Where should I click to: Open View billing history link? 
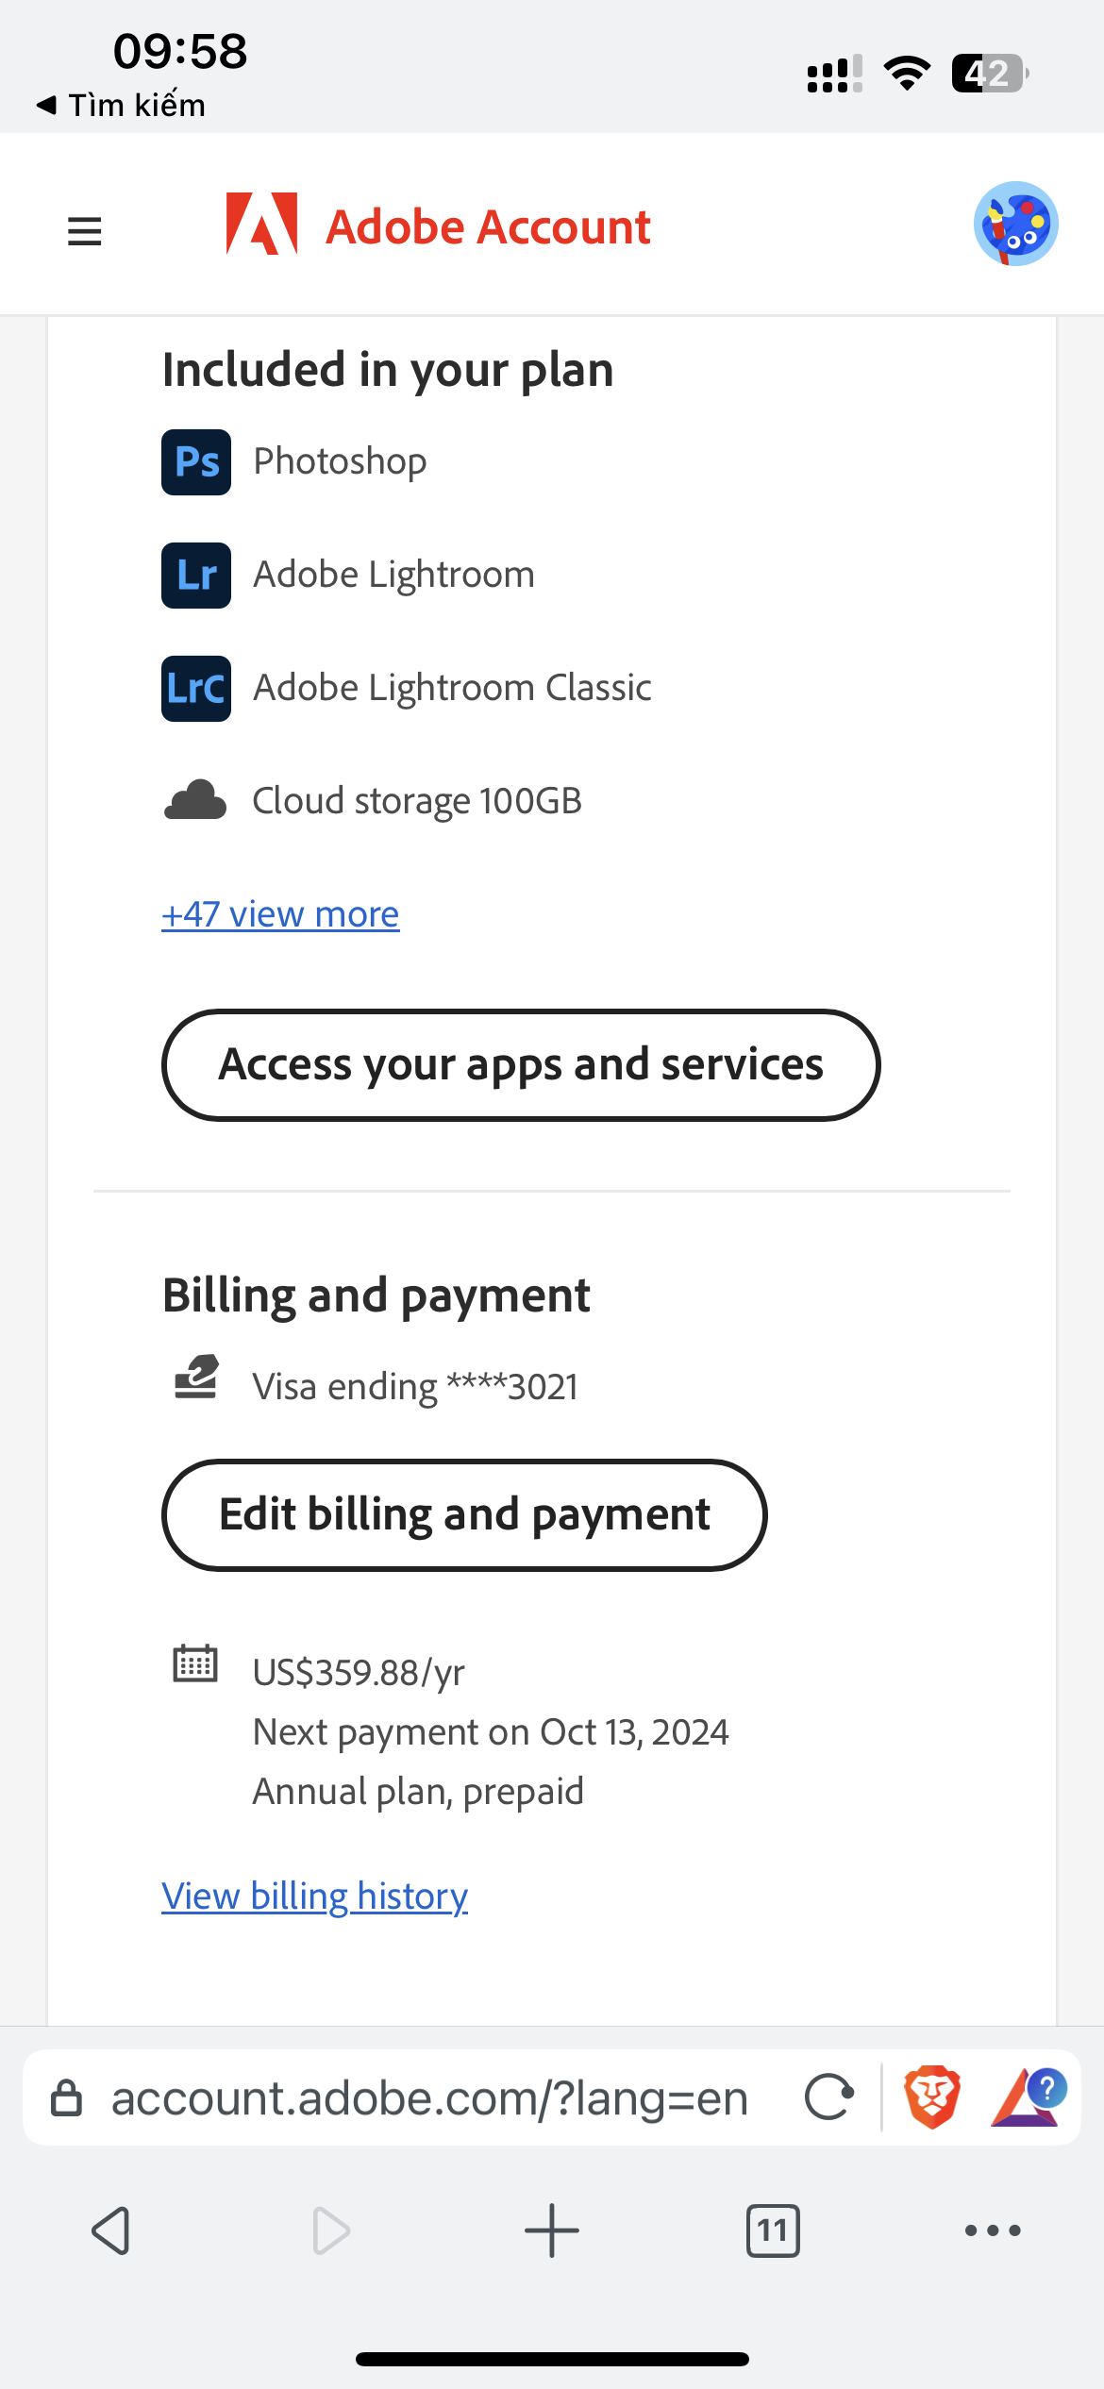[314, 1896]
